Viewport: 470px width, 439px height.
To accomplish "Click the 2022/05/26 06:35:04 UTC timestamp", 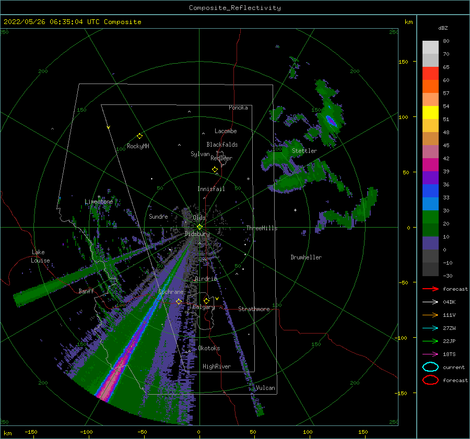I will tap(72, 22).
